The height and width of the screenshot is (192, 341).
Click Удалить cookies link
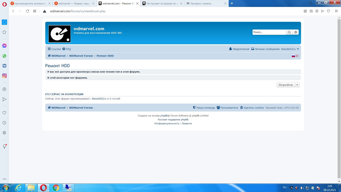click(252, 108)
